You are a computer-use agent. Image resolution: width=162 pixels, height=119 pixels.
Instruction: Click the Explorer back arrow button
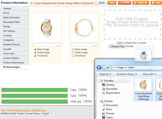pyautogui.click(x=99, y=67)
